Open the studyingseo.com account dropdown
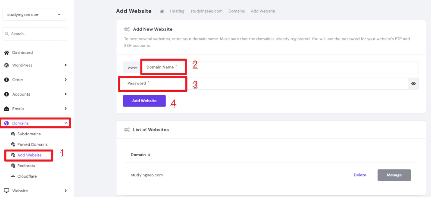The image size is (431, 197). click(35, 15)
